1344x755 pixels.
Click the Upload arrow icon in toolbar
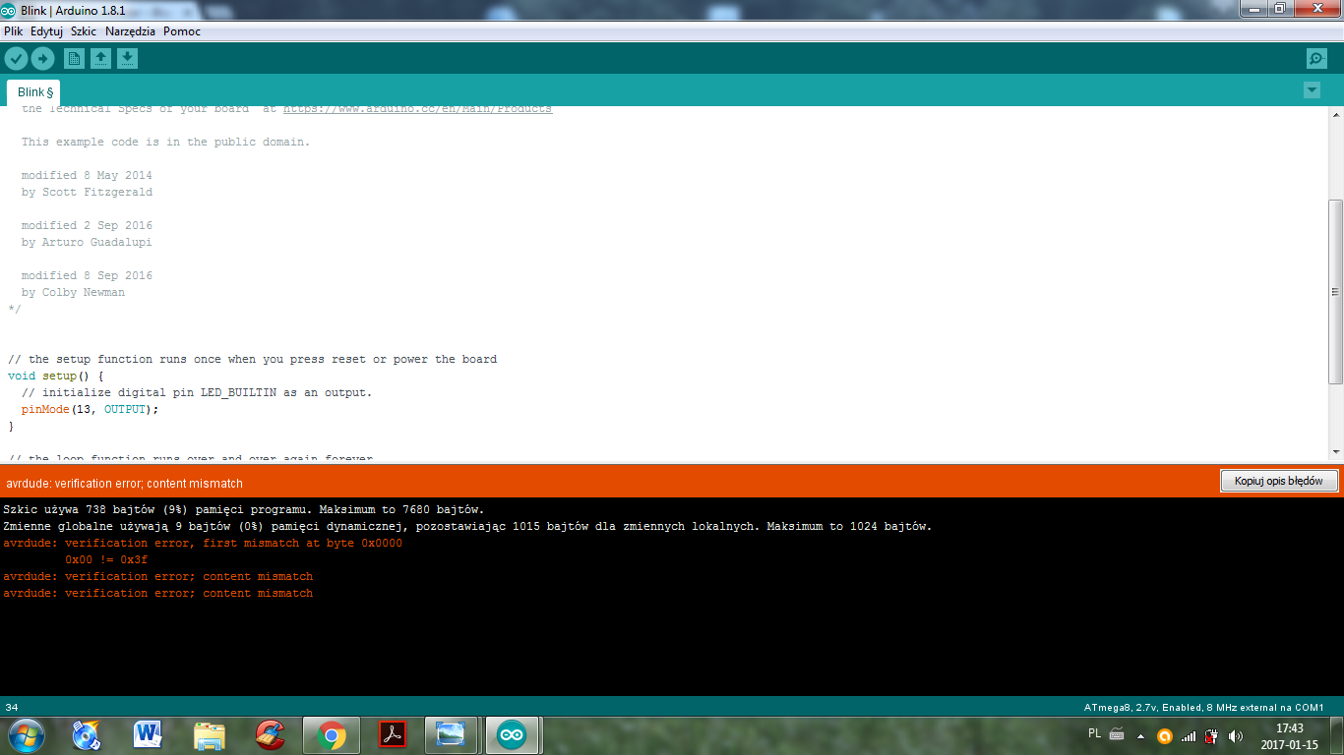(x=42, y=59)
